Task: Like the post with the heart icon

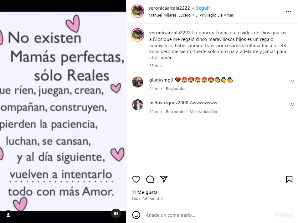Action: click(136, 179)
